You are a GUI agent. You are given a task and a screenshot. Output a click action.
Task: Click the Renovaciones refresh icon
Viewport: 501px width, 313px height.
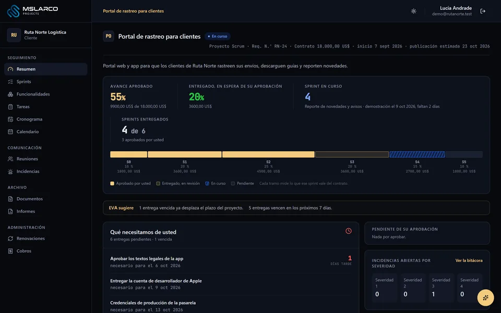click(10, 238)
